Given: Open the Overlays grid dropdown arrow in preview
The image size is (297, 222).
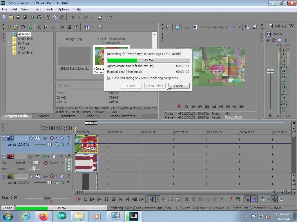Looking at the screenshot, I should pyautogui.click(x=240, y=27).
